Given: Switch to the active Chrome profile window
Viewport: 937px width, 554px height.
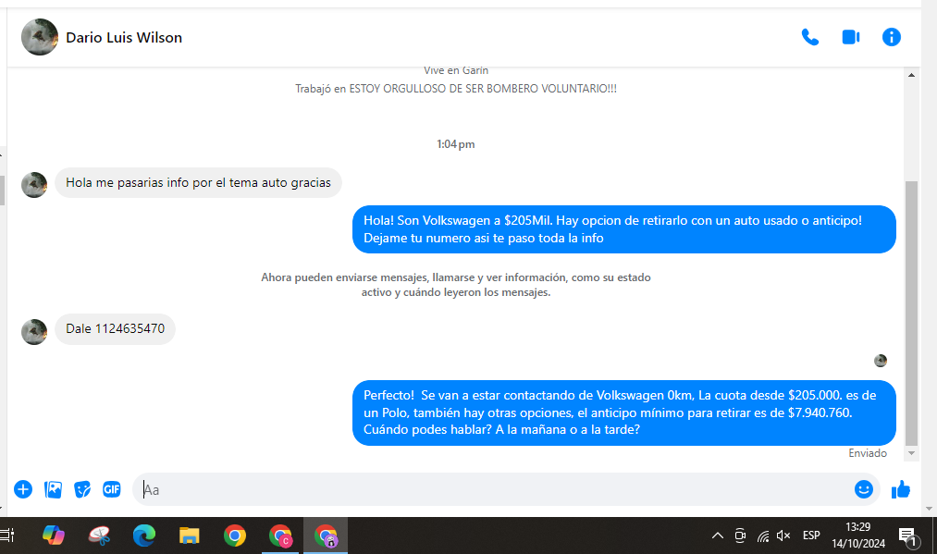Looking at the screenshot, I should (326, 536).
